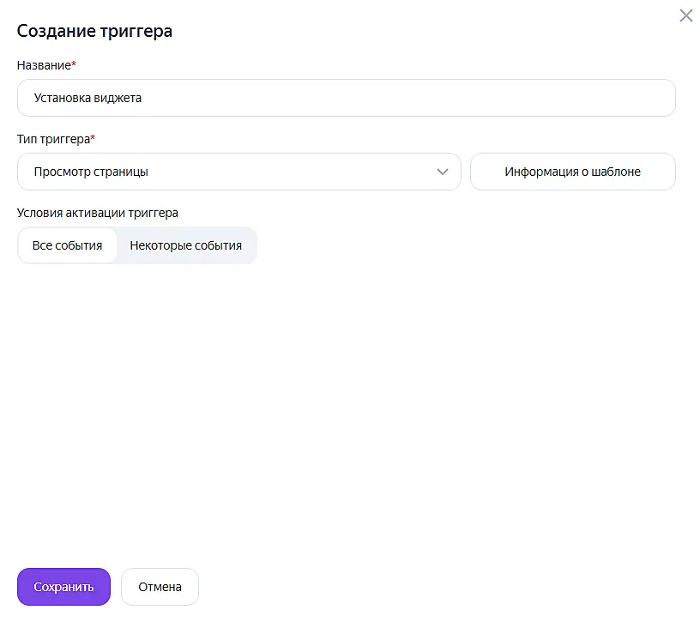
Task: Click the red asterisk beside 'Название'
Action: coord(74,64)
